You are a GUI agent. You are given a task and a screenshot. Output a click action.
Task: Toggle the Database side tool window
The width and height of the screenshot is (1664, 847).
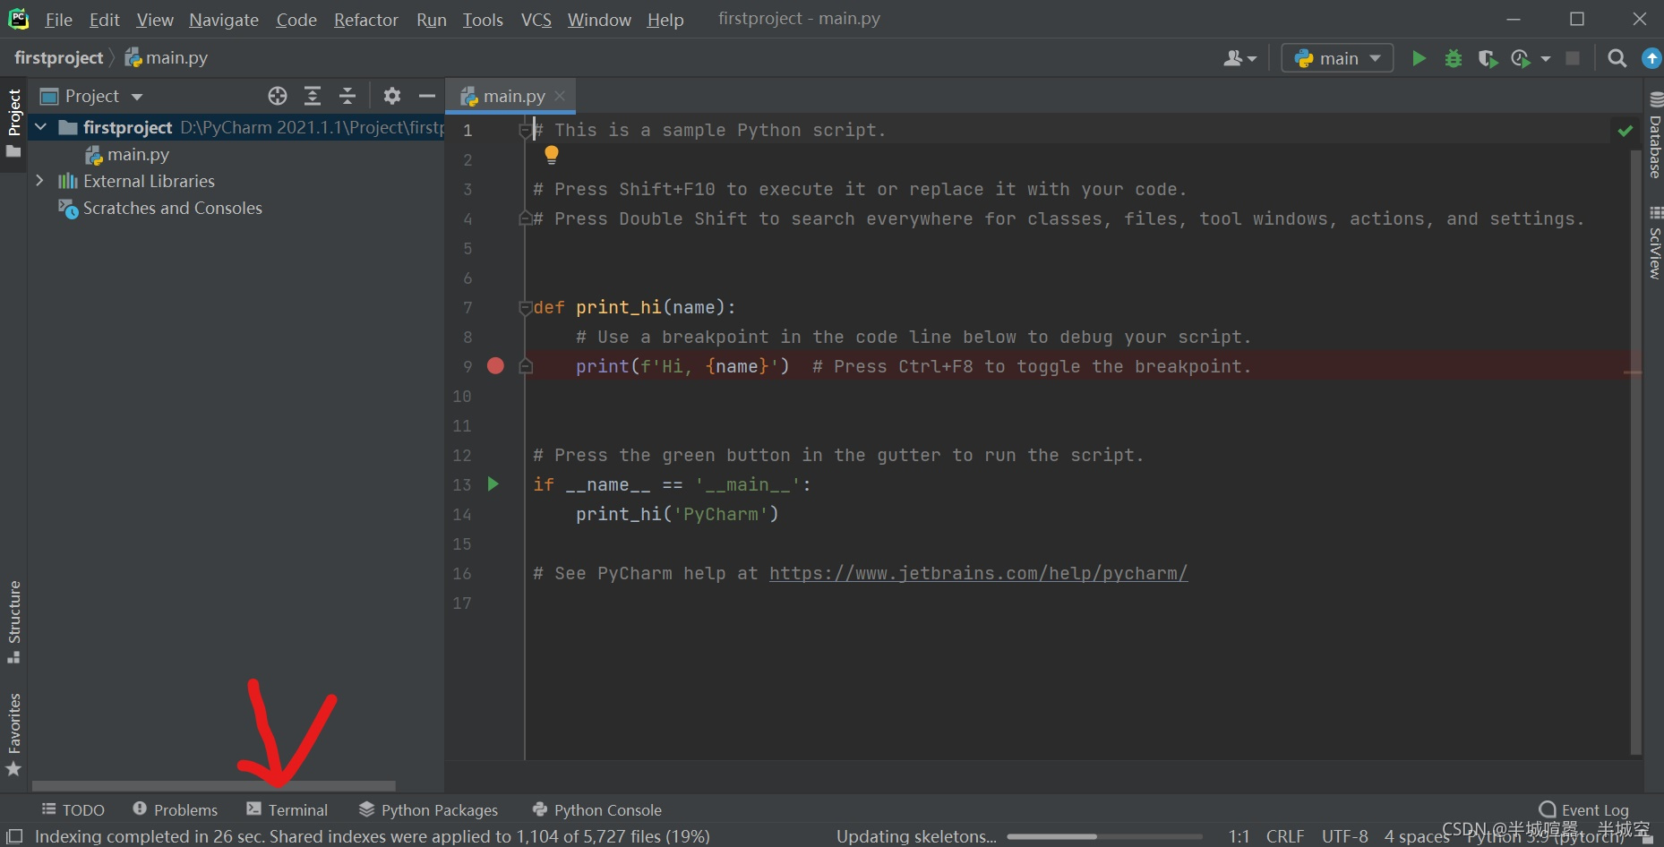(1655, 136)
